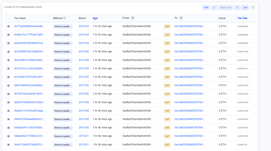
Task: Click the Txn Fee column header
Action: coord(243,18)
